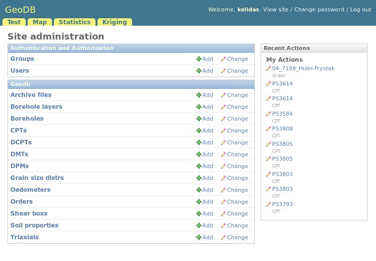Click the pencil icon for Users Change

223,71
